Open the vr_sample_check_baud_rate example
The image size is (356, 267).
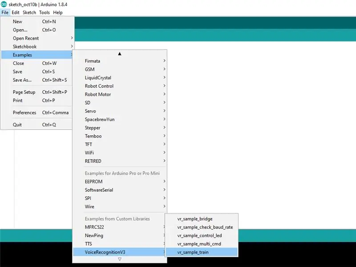tap(202, 227)
